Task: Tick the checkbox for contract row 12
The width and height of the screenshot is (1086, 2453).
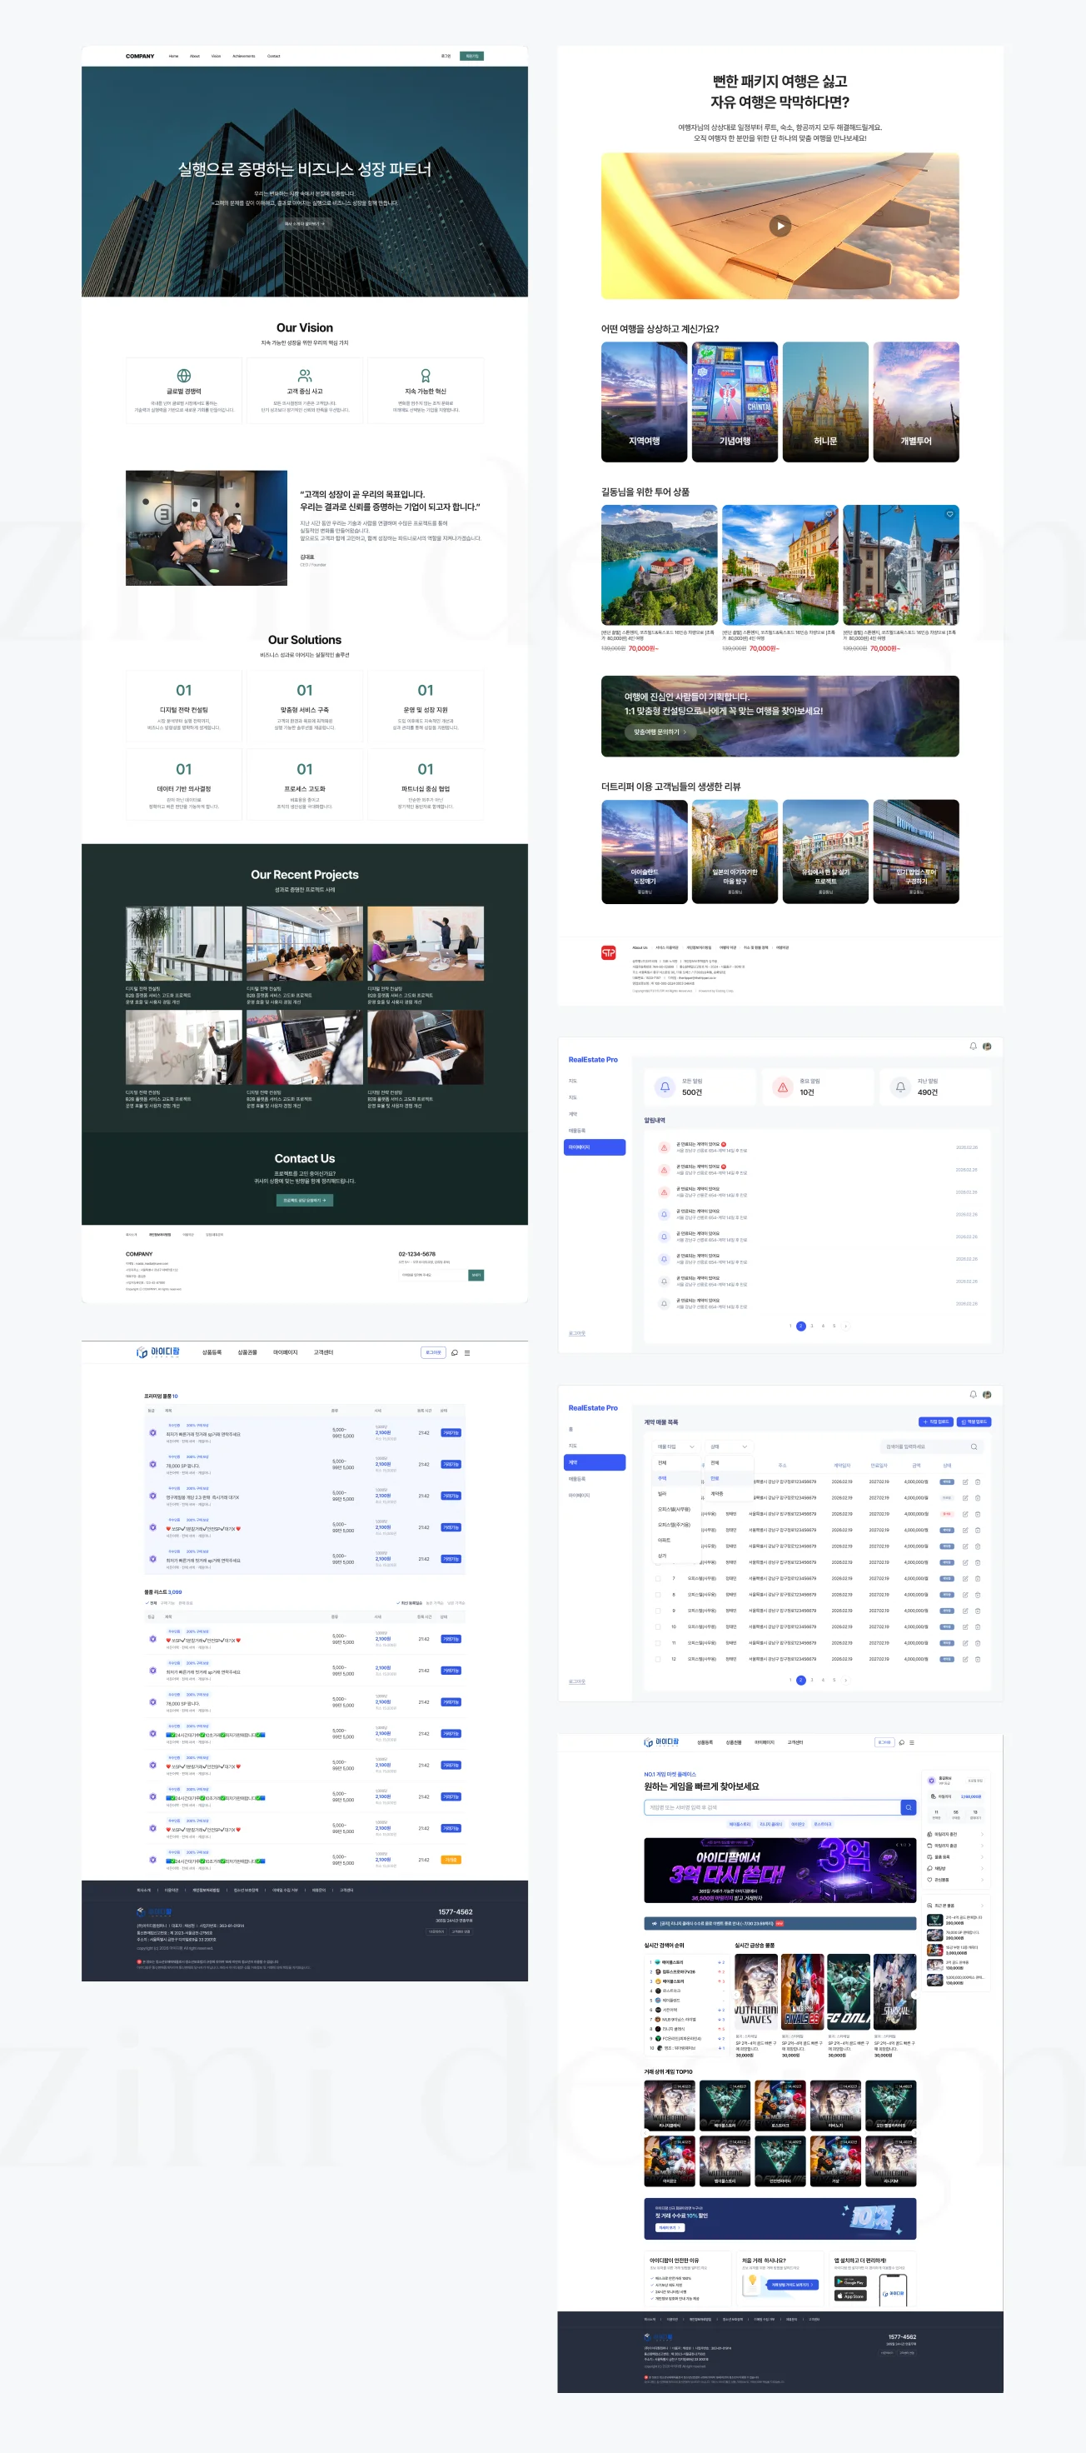Action: 657,1659
